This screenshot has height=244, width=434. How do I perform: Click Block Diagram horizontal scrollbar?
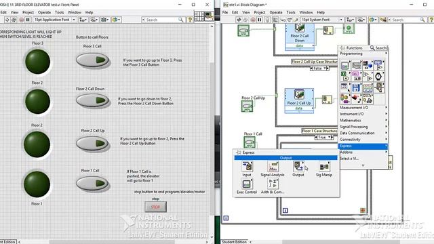coord(342,242)
